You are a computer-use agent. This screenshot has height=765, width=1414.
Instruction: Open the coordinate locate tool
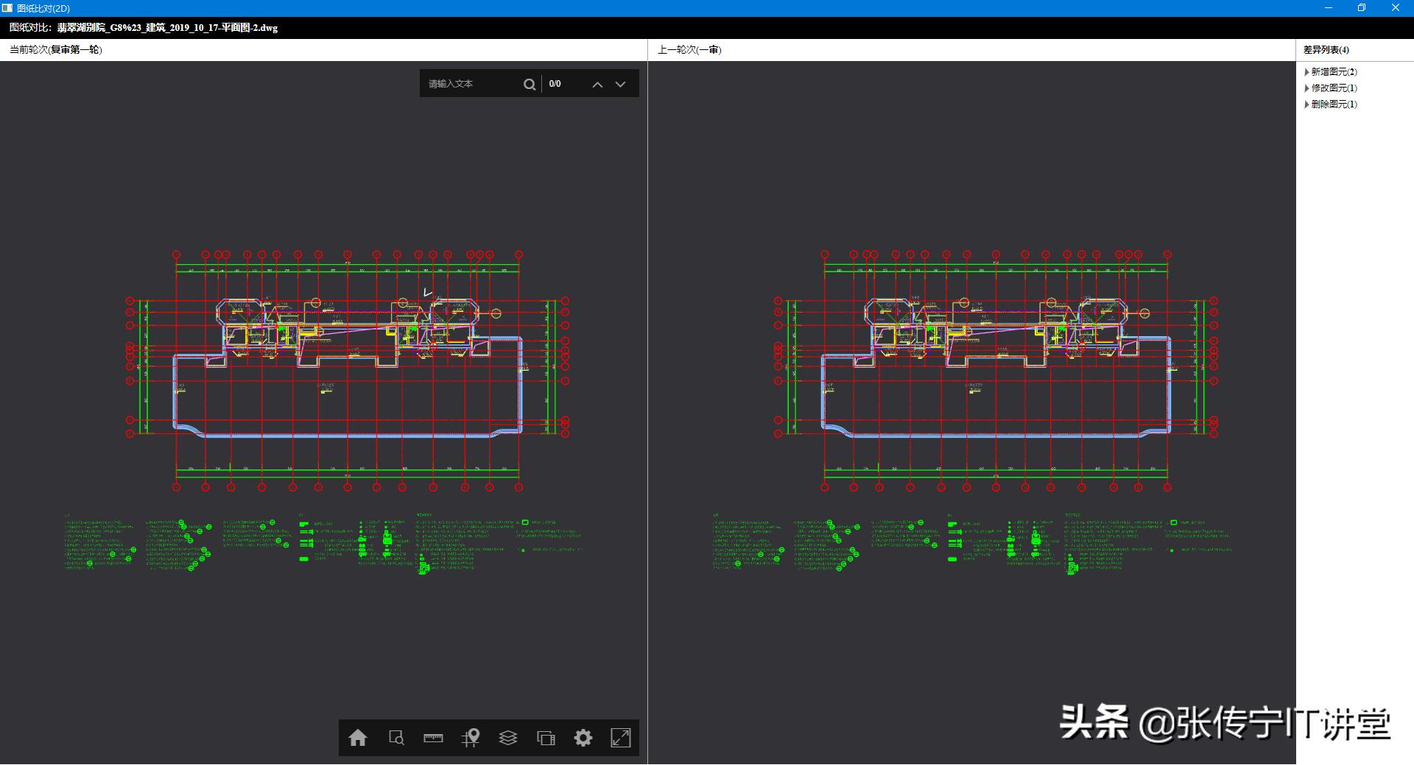[471, 738]
